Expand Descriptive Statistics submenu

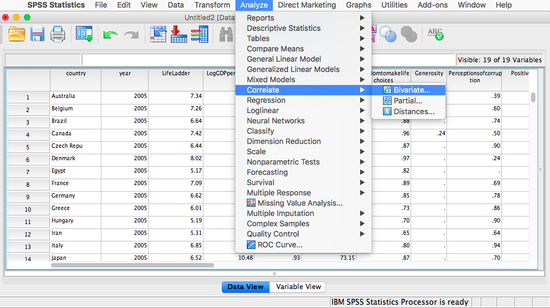coord(303,28)
